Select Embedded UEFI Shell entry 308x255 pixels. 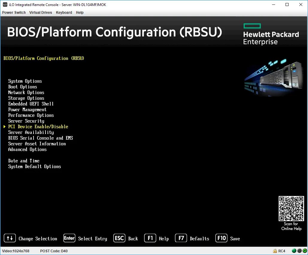coord(31,104)
